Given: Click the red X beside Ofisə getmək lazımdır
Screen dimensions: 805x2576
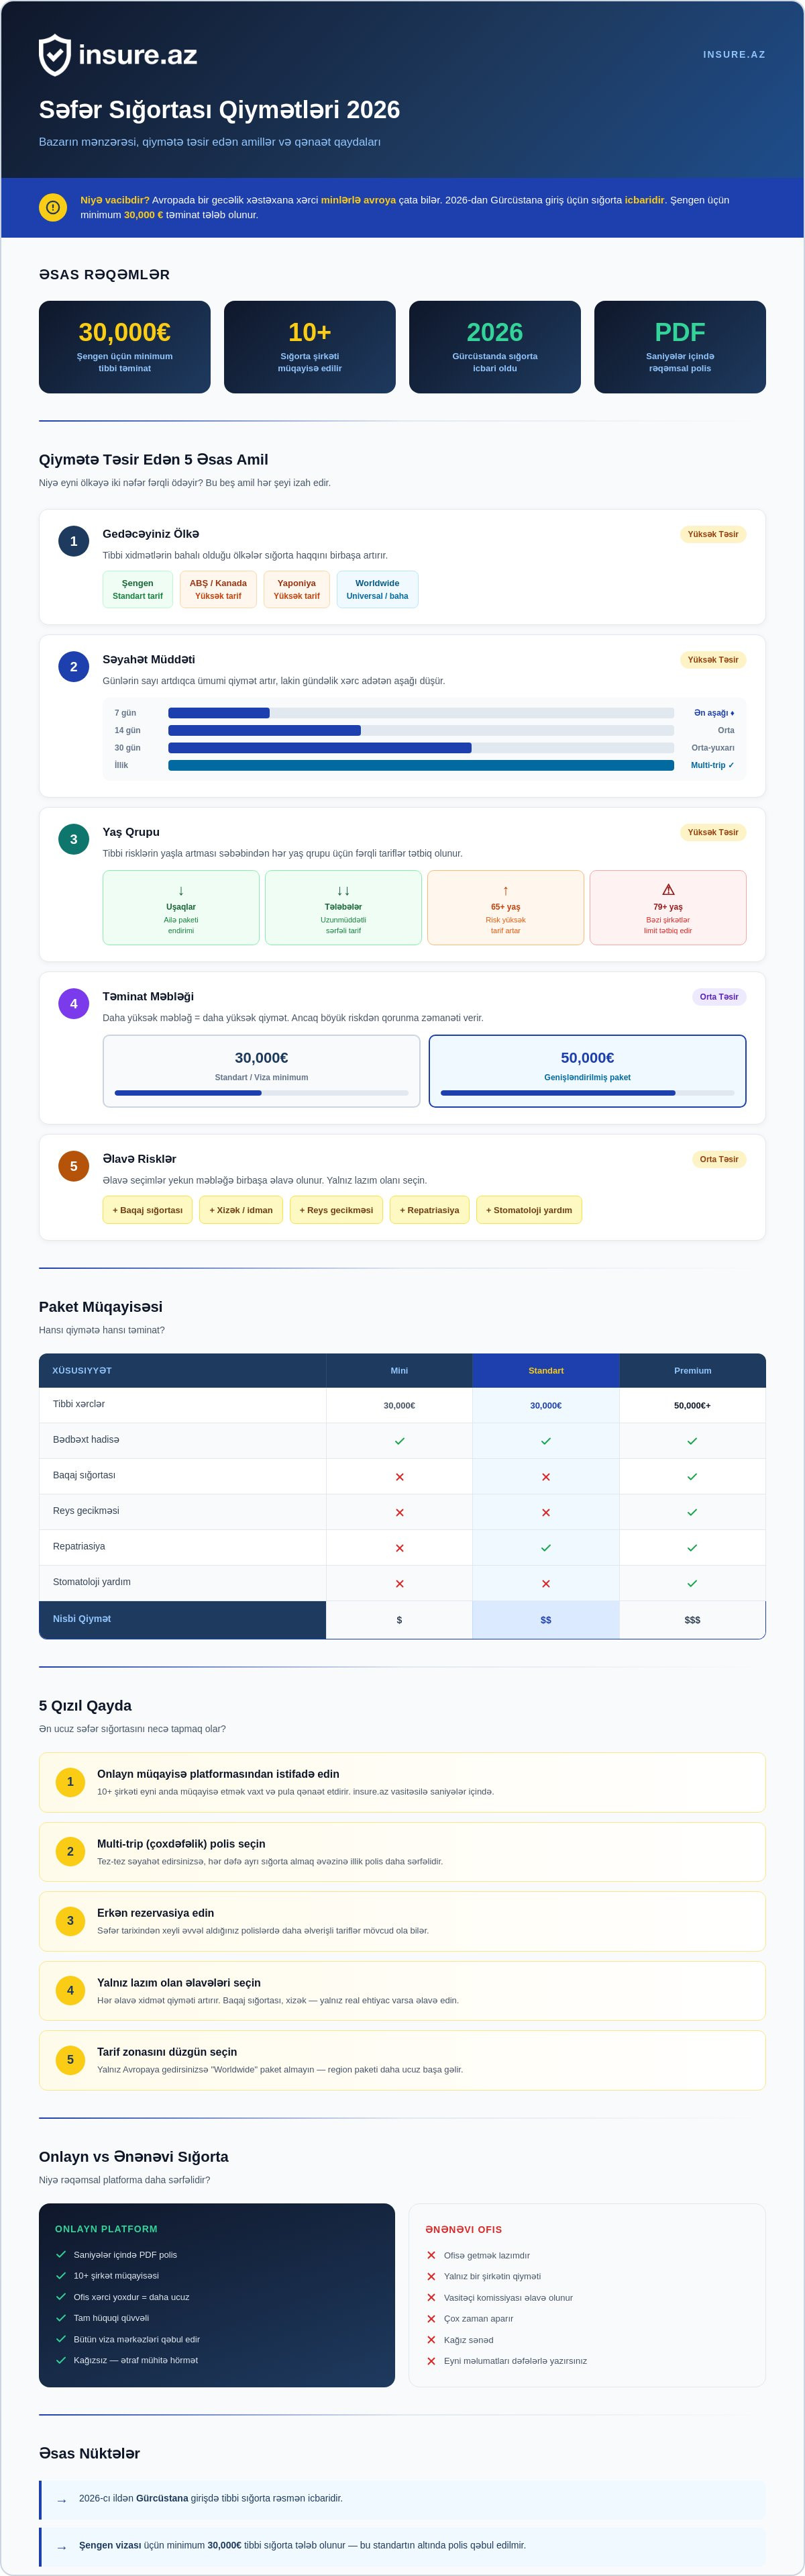Looking at the screenshot, I should (431, 2255).
